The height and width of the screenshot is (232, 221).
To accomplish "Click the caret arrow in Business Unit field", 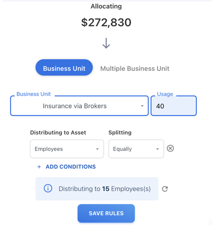I will [142, 106].
